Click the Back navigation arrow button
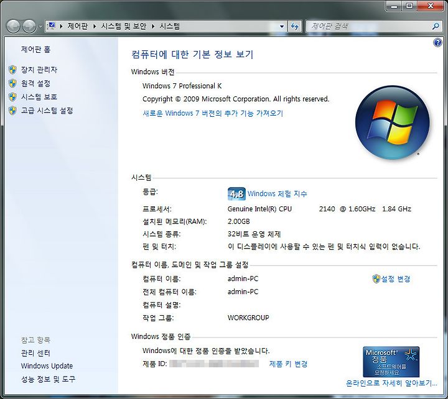The image size is (448, 399). 14,27
